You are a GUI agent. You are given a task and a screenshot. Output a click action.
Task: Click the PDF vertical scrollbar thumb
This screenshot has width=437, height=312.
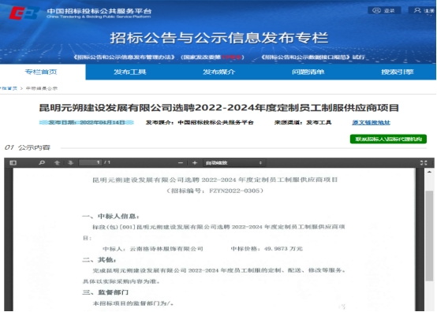pyautogui.click(x=429, y=236)
